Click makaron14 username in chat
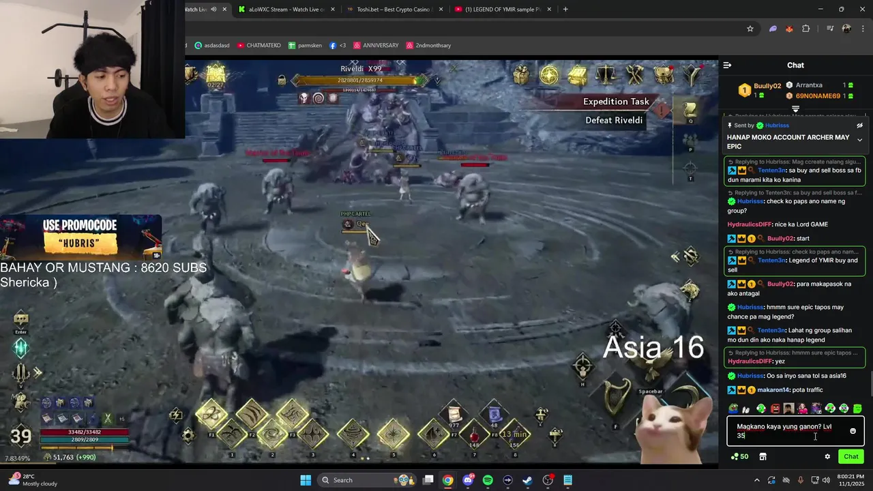This screenshot has height=491, width=873. 774,390
